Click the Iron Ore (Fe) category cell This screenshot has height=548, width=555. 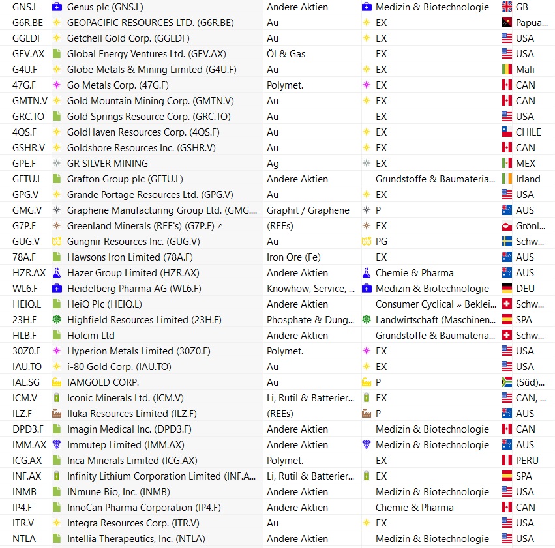(x=293, y=257)
